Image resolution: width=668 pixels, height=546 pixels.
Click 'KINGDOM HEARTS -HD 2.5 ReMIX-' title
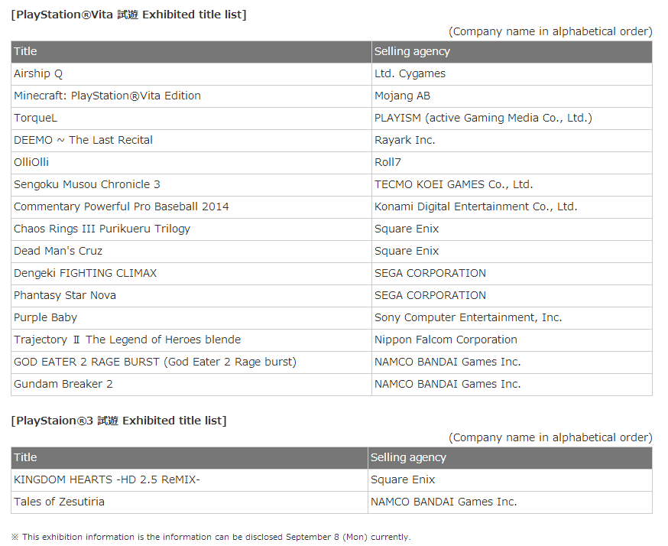[x=190, y=480]
